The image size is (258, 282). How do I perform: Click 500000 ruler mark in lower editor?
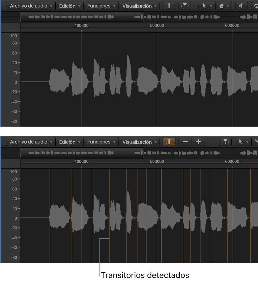157,161
